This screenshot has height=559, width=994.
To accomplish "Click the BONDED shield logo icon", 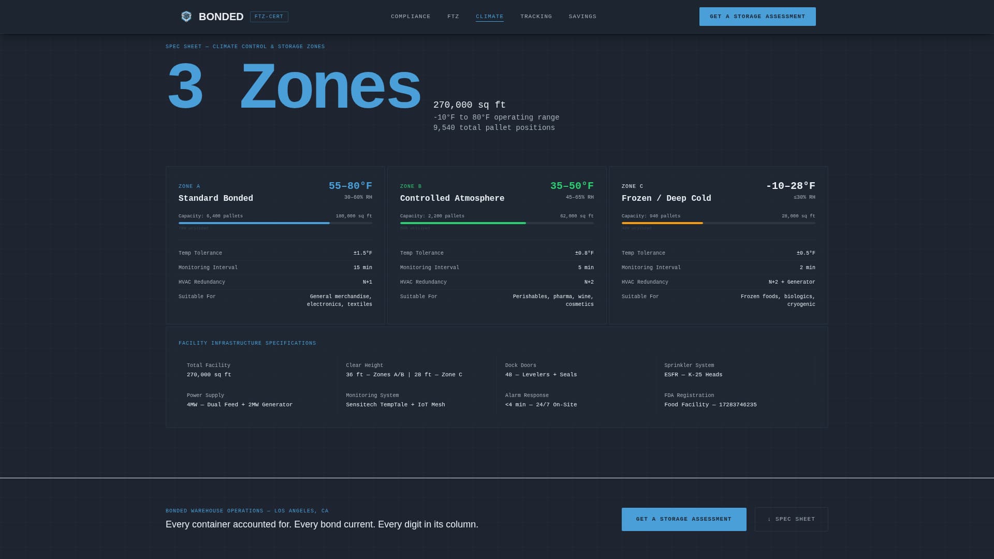I will click(x=186, y=16).
